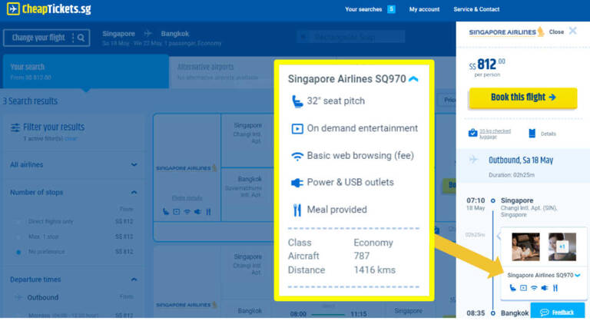Image resolution: width=590 pixels, height=321 pixels.
Task: Click the Meal provided cutlery icon
Action: pos(297,210)
